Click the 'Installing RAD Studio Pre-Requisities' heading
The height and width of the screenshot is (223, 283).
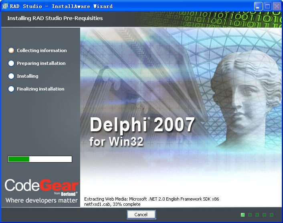[55, 18]
